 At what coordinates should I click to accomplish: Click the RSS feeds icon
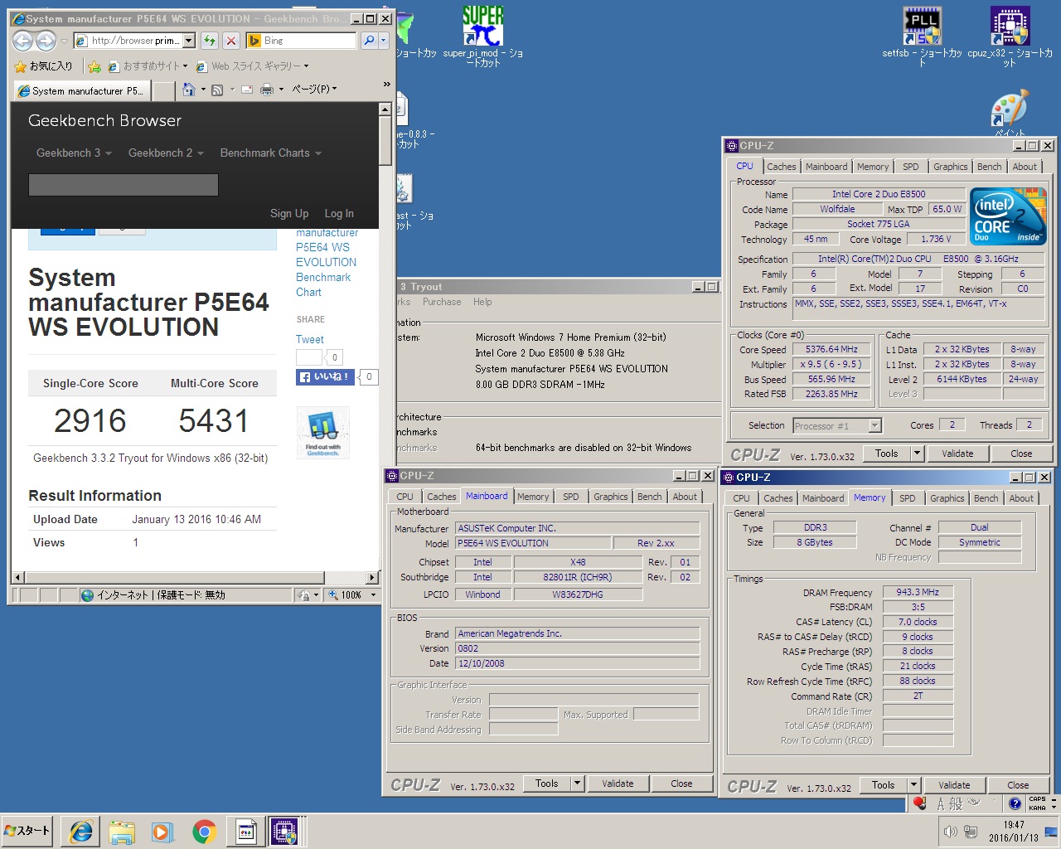(x=217, y=90)
